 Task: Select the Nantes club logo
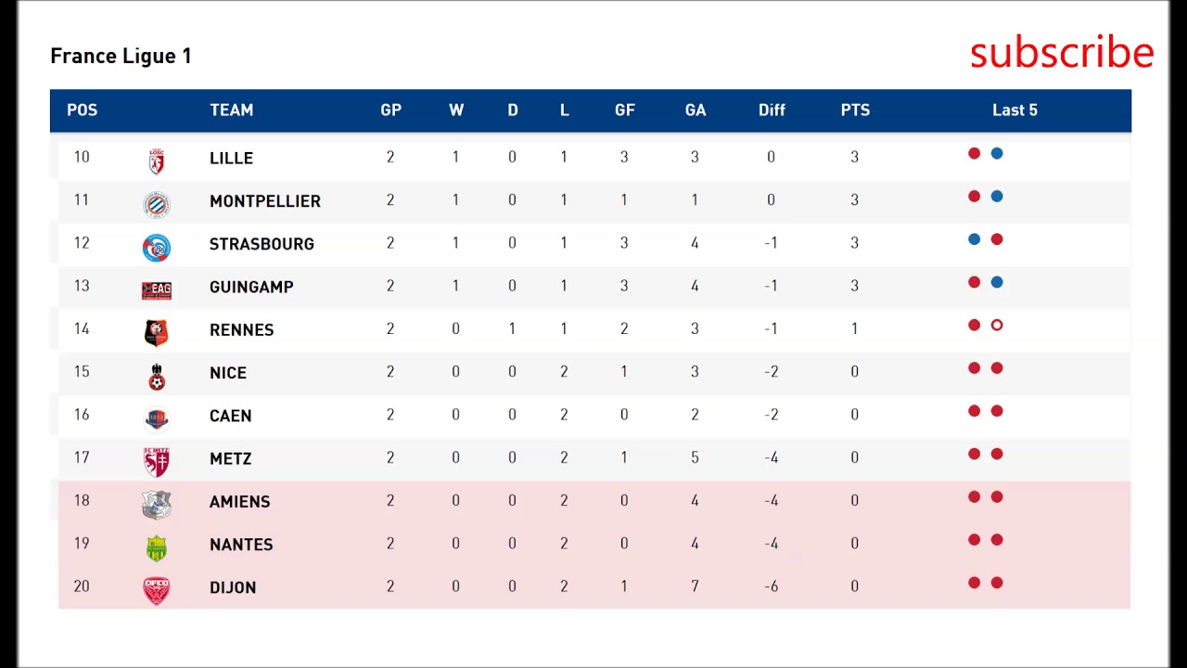[x=157, y=547]
